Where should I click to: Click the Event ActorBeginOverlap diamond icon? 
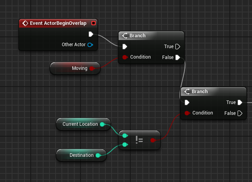pyautogui.click(x=25, y=23)
